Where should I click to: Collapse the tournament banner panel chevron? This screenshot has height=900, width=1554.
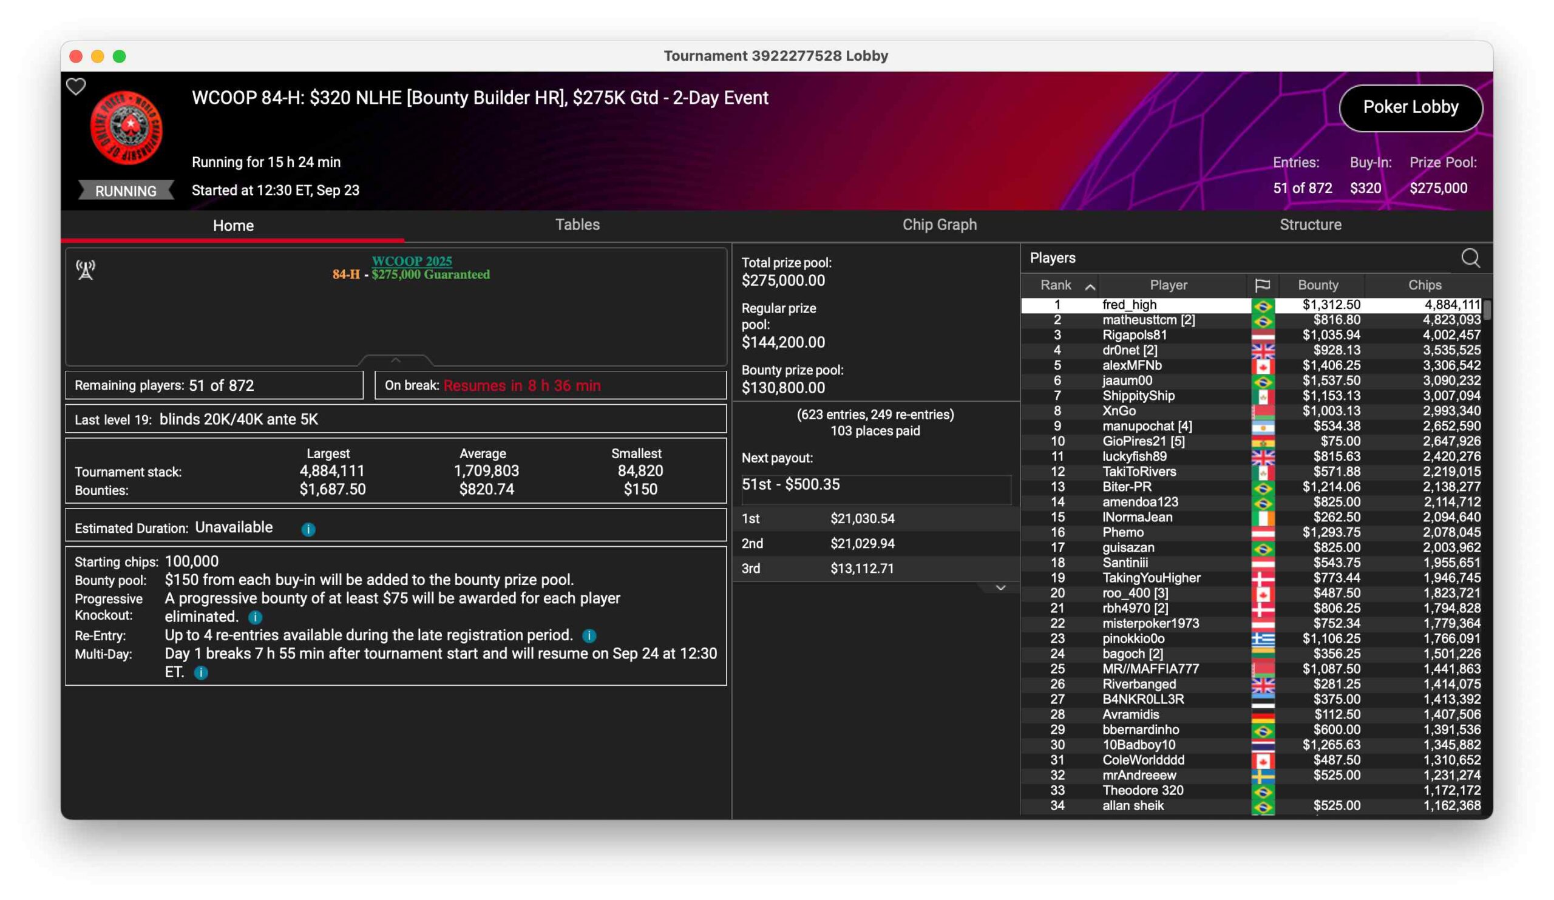click(395, 359)
